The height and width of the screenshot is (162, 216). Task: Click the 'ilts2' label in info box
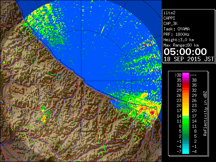pos(169,13)
